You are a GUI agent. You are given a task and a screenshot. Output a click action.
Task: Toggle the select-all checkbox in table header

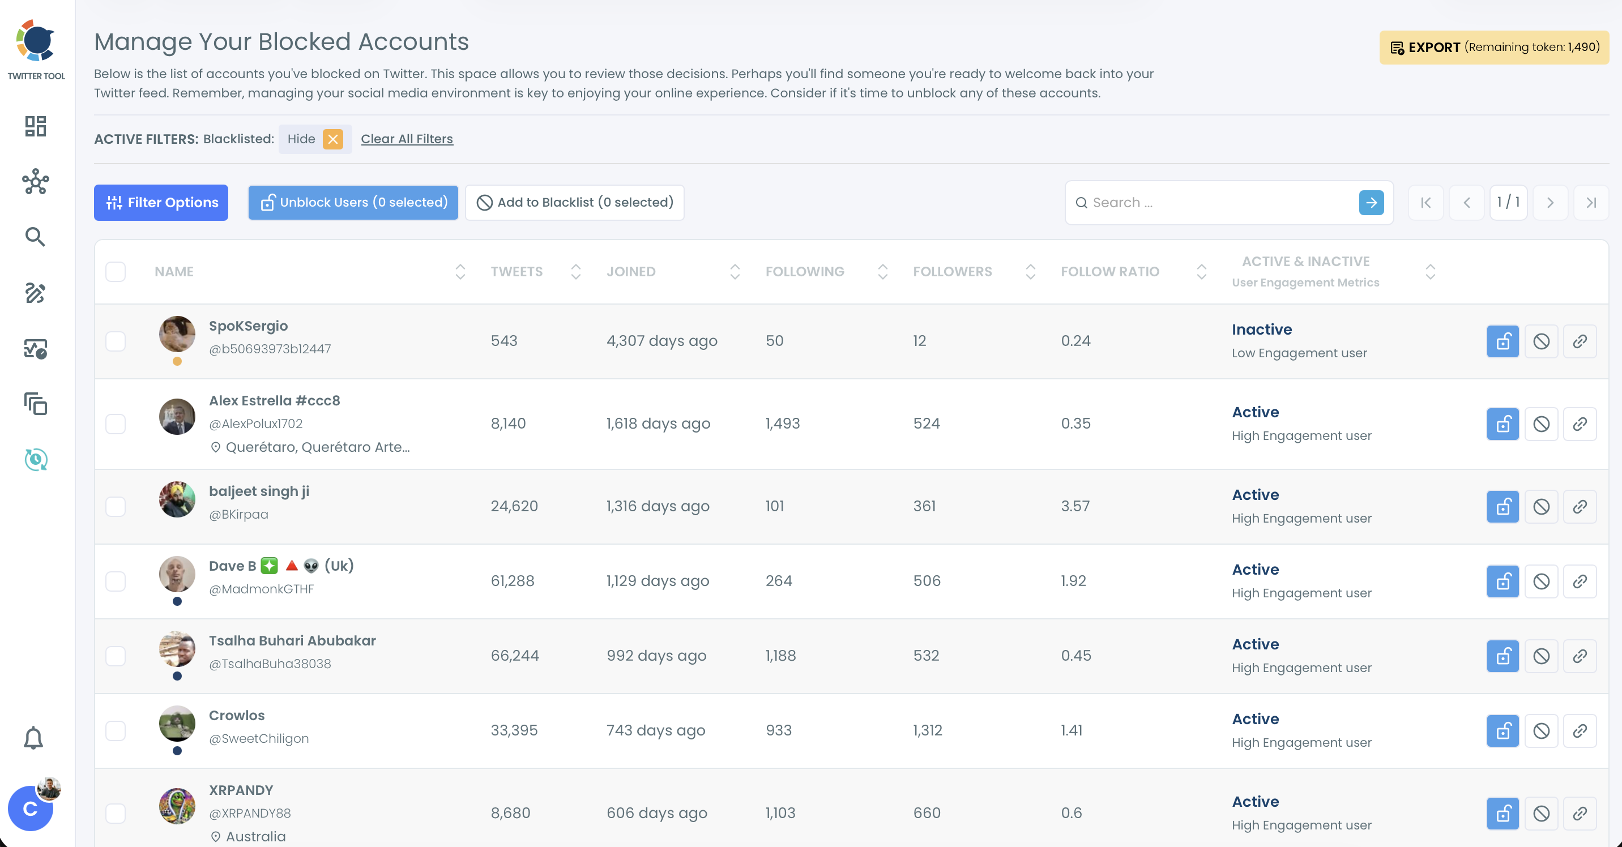pos(116,272)
